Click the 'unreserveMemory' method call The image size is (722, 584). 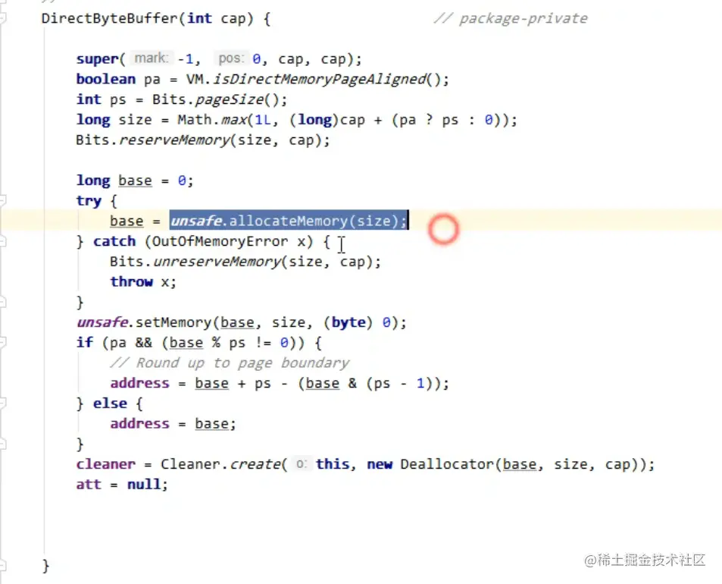tap(217, 262)
